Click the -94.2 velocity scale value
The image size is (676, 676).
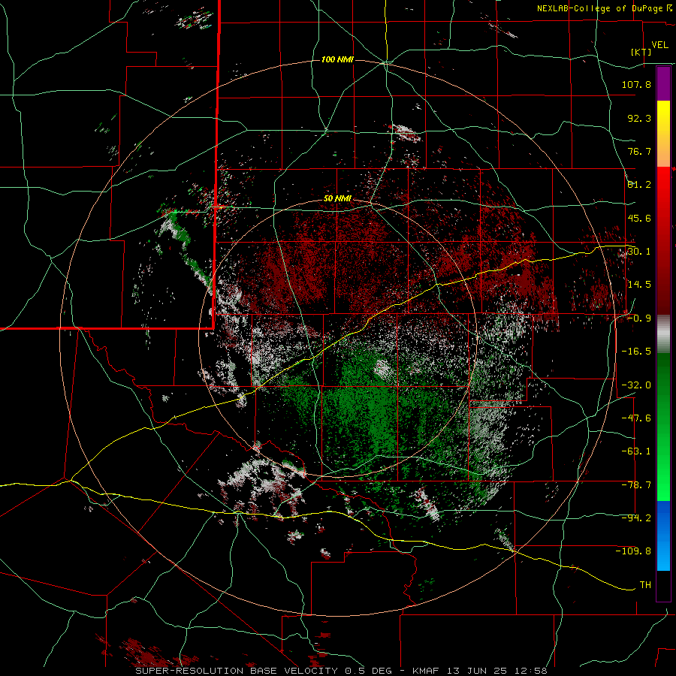coord(636,518)
